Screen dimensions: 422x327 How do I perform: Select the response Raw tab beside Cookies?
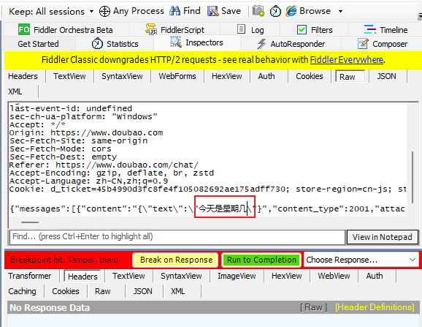point(103,291)
